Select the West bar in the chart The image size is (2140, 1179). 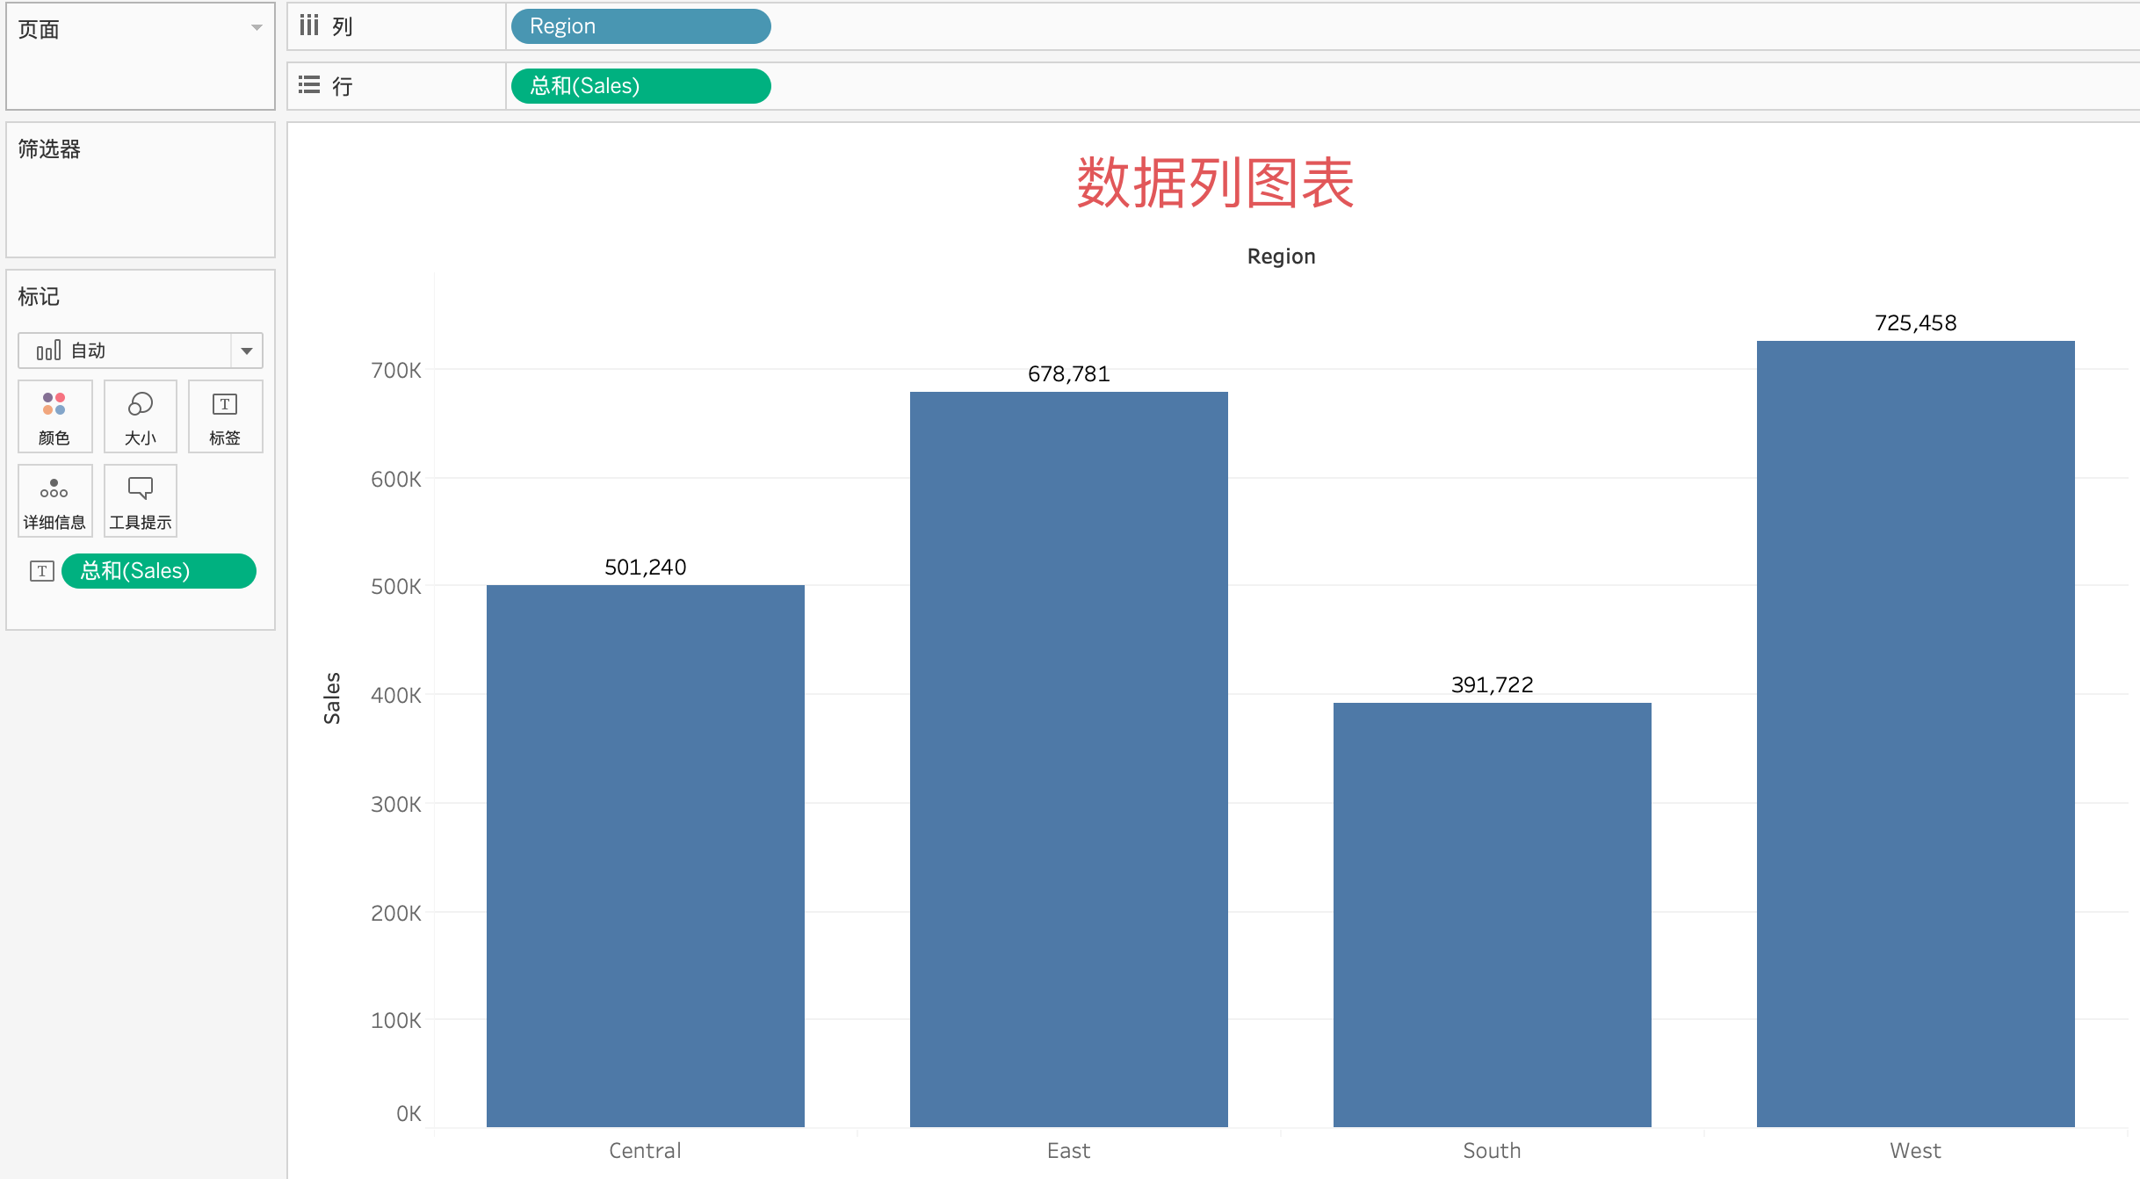point(1915,734)
